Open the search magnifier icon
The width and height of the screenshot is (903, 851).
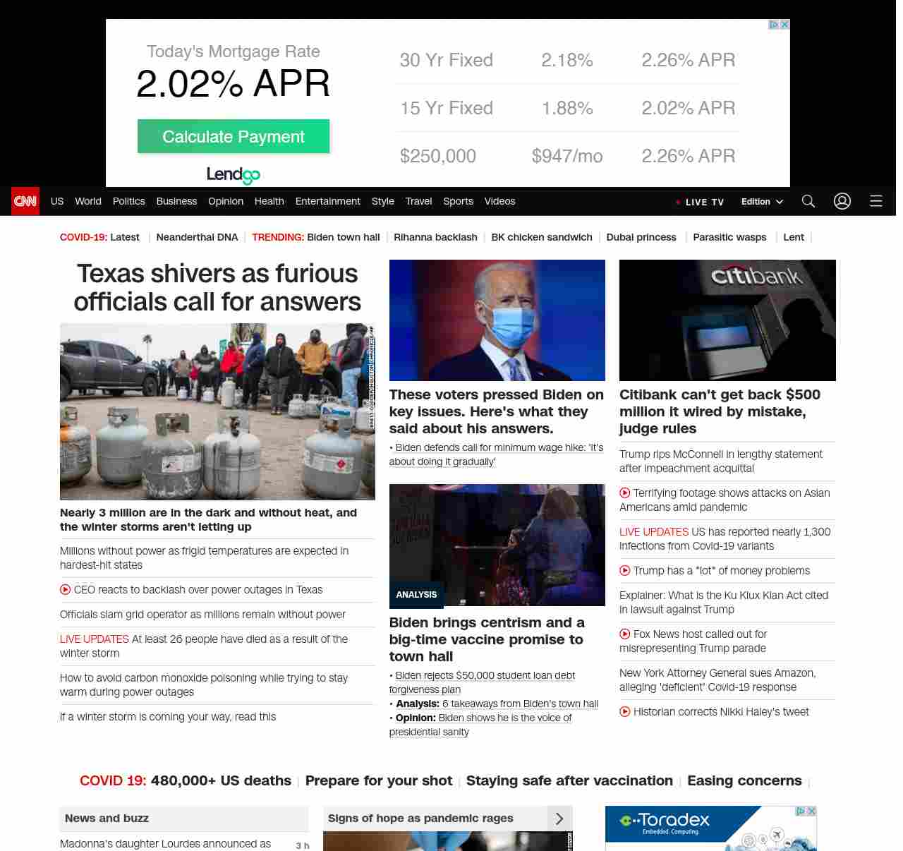(808, 201)
